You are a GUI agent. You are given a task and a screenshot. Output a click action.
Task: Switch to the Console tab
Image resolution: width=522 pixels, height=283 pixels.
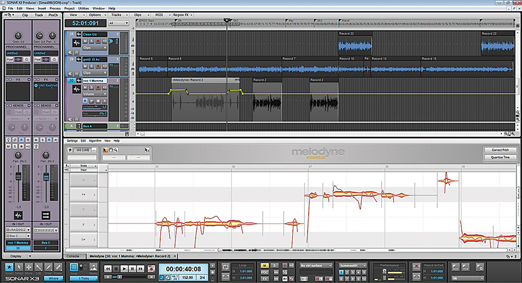point(73,256)
